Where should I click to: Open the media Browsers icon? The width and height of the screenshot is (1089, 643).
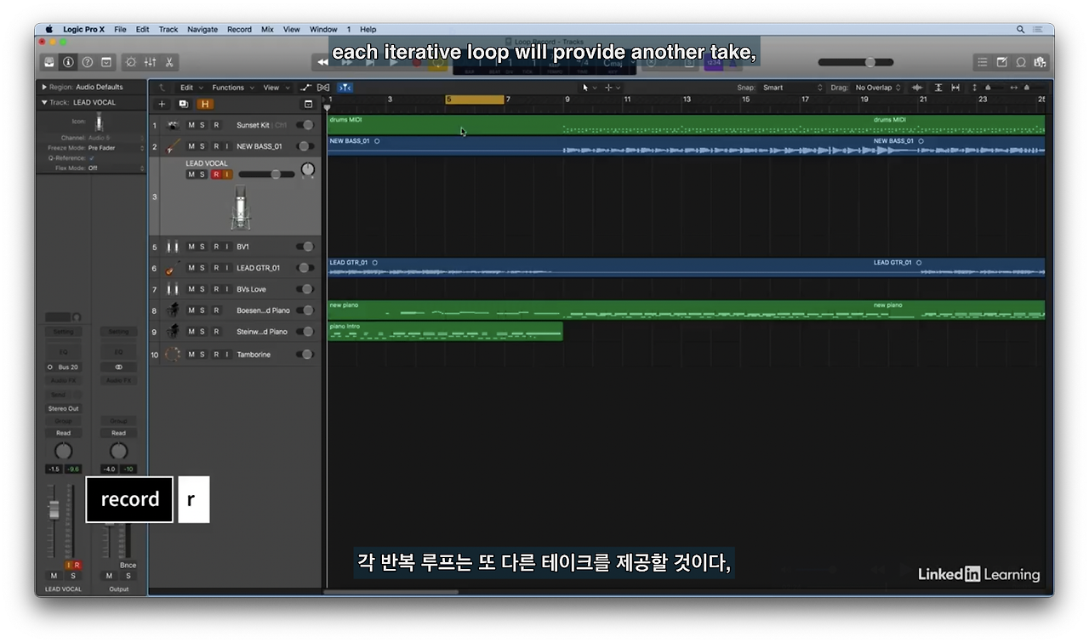[x=1039, y=62]
